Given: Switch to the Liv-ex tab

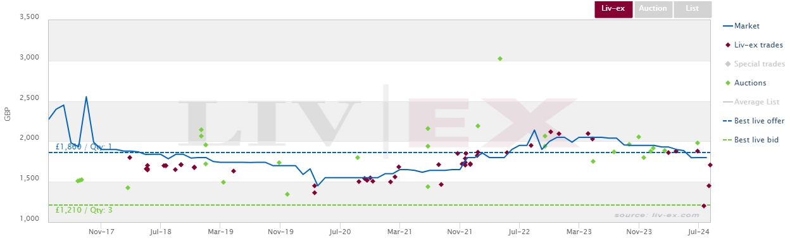Looking at the screenshot, I should coord(613,9).
